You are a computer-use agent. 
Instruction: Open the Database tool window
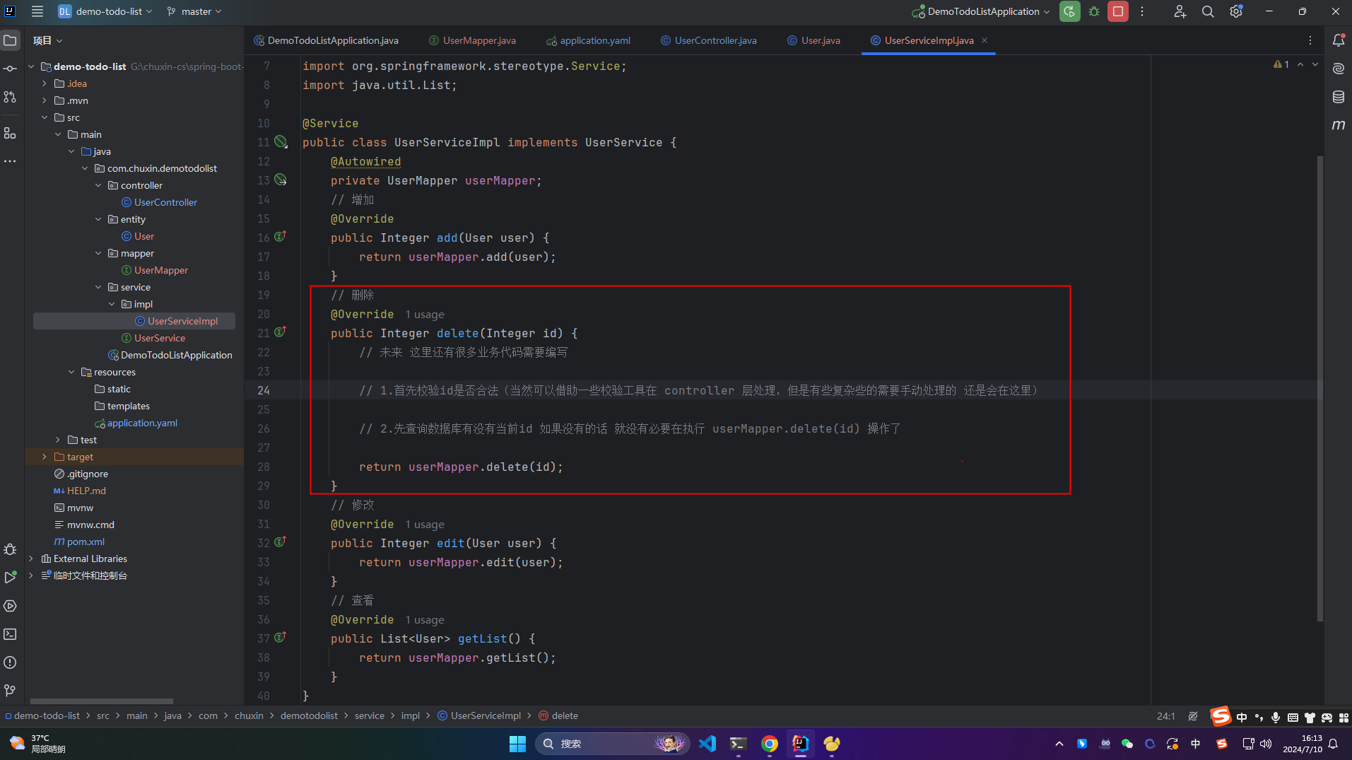point(1339,97)
